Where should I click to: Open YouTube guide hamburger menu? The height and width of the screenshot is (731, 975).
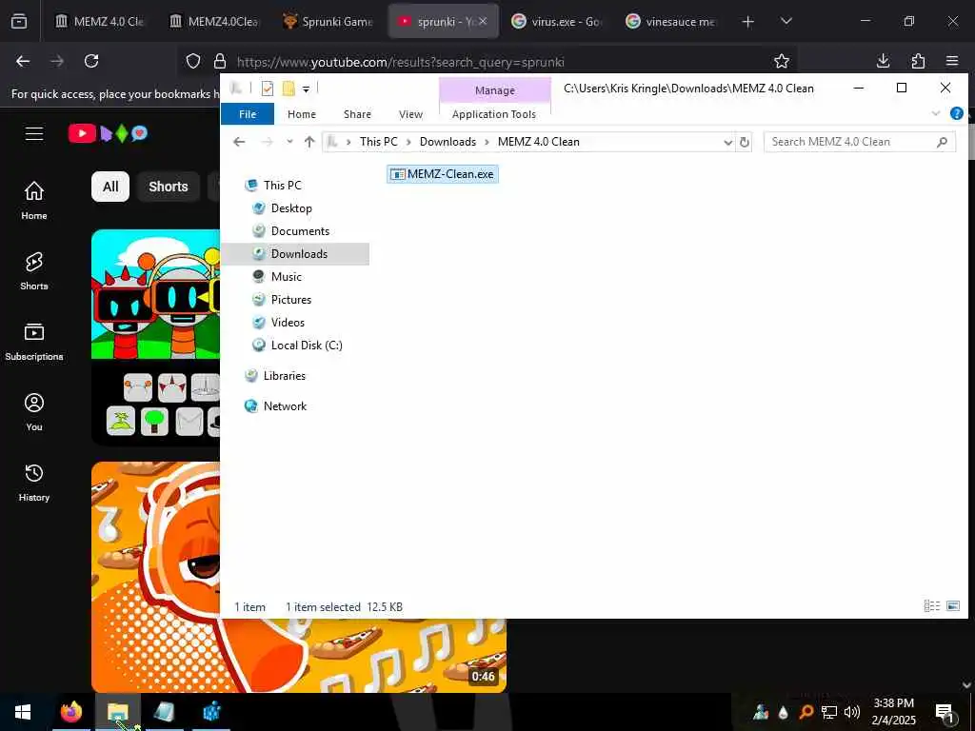[x=34, y=133]
